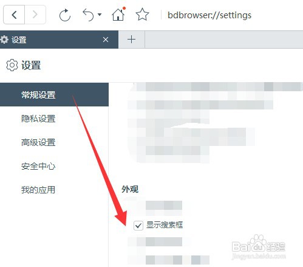Viewport: 303px width, 267px height.
Task: Go back with the left arrow button
Action: point(14,15)
